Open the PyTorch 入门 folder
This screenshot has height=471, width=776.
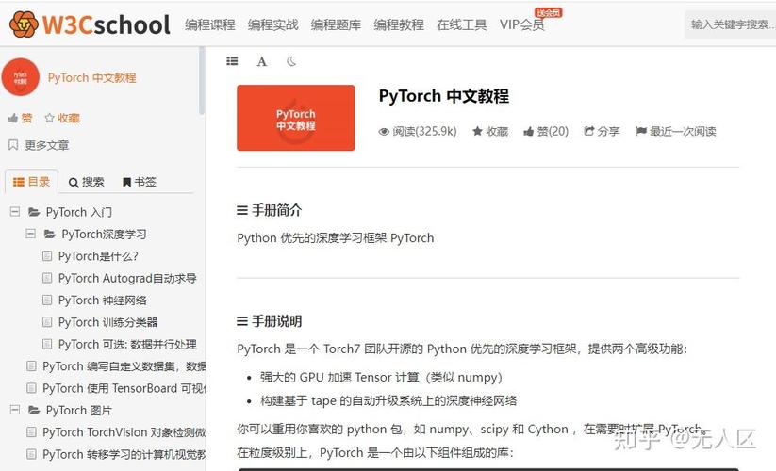coord(78,212)
